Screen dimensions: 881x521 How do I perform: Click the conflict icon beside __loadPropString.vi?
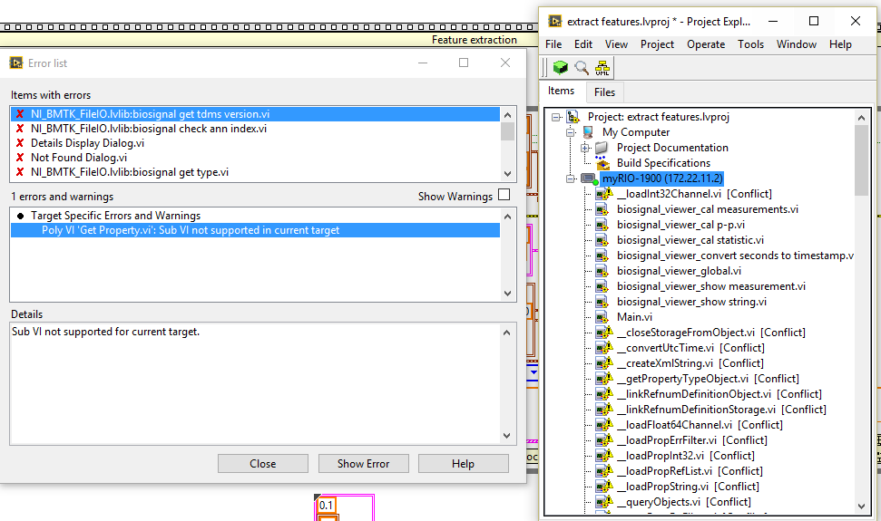[604, 487]
